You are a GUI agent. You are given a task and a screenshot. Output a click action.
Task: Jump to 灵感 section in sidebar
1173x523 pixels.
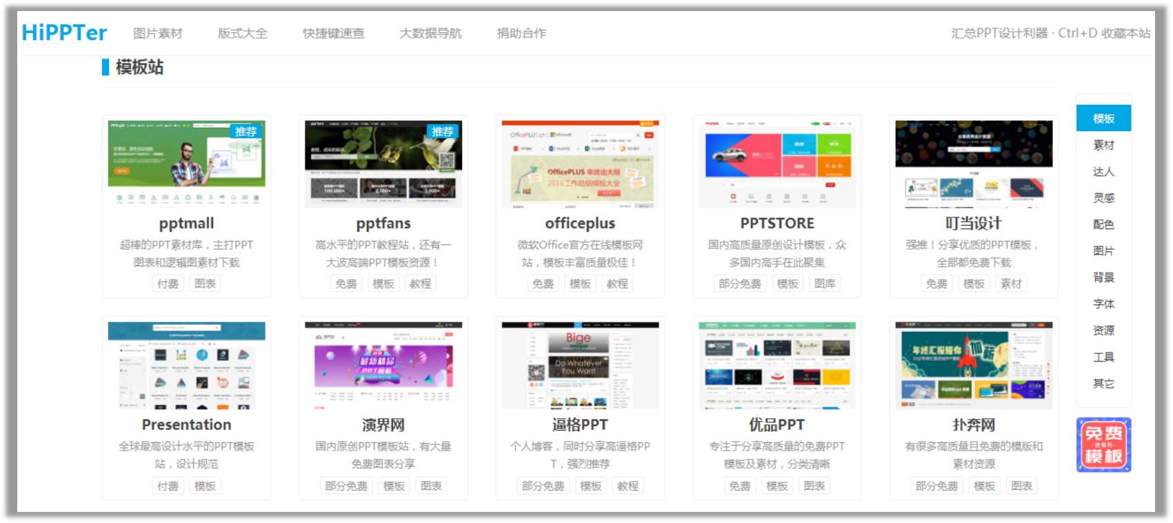click(1103, 198)
